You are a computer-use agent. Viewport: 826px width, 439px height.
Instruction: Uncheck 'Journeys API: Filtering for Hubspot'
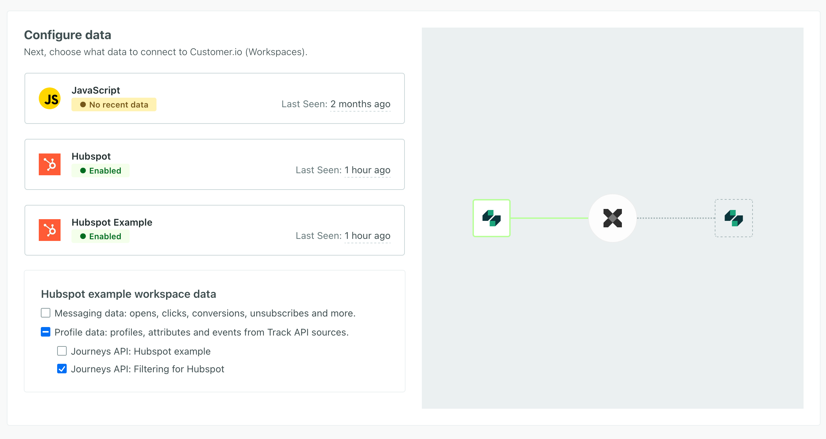(62, 369)
